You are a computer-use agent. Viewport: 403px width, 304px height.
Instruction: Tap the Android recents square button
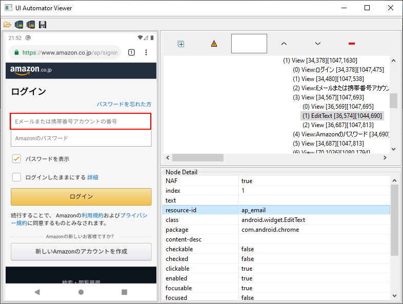pos(125,292)
